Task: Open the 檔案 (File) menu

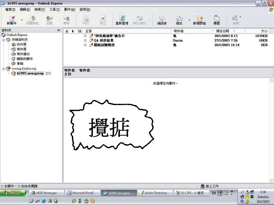Action: tap(10, 9)
